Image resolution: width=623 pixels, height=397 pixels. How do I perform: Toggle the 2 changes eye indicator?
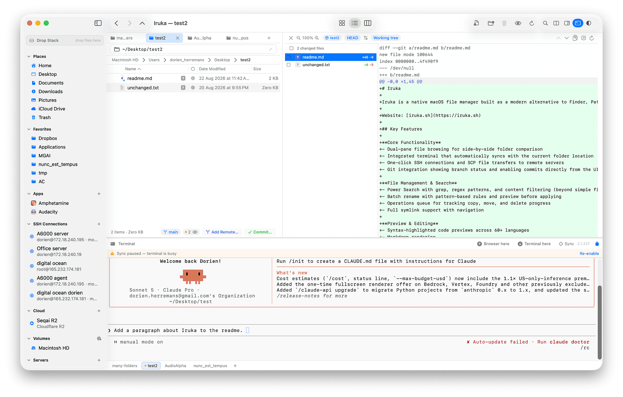191,232
